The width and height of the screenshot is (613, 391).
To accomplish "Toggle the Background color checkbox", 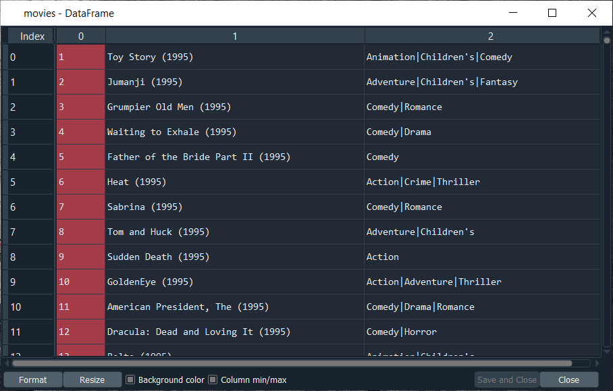I will (x=131, y=380).
